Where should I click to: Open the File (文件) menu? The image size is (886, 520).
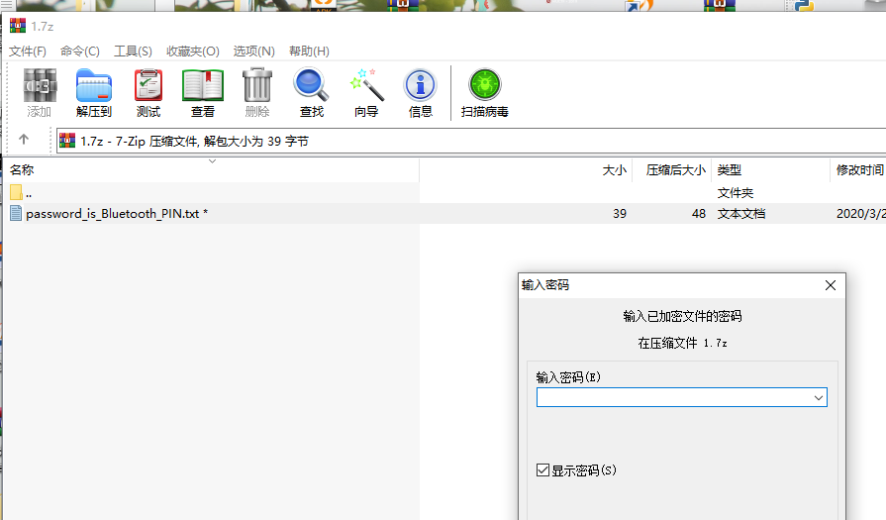[x=28, y=52]
